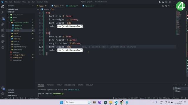Switch to the PROBLEMS panel tab
The image size is (188, 105).
(x=50, y=85)
